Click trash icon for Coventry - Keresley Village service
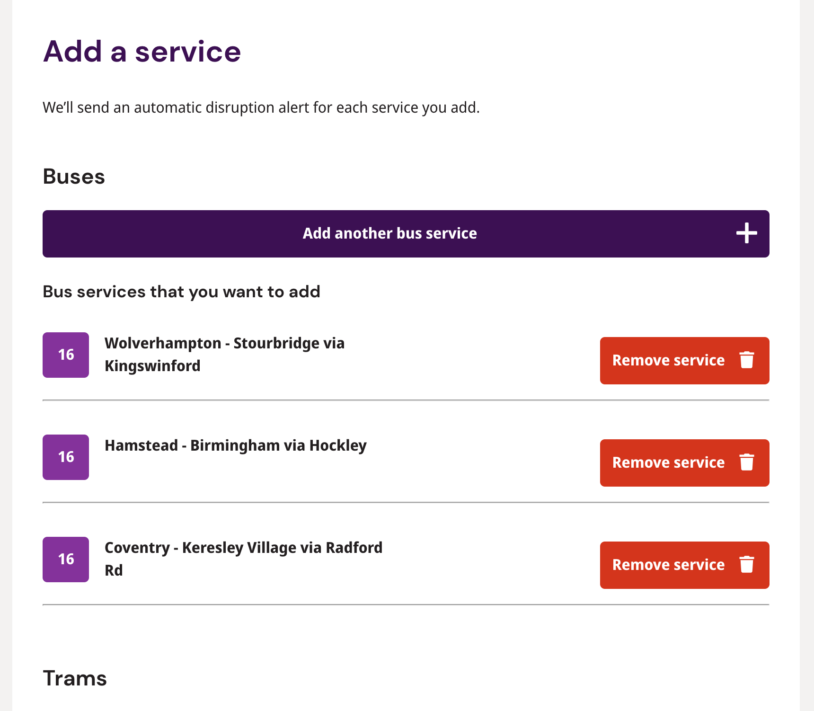 coord(747,565)
